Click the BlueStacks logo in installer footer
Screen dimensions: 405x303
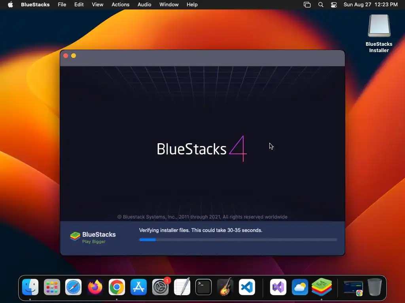[75, 236]
